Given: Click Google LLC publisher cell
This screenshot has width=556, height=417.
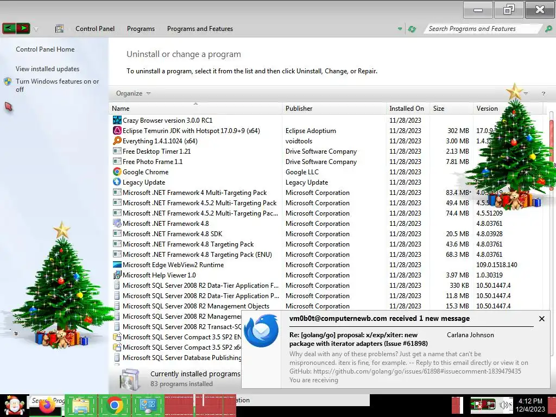Looking at the screenshot, I should tap(302, 172).
